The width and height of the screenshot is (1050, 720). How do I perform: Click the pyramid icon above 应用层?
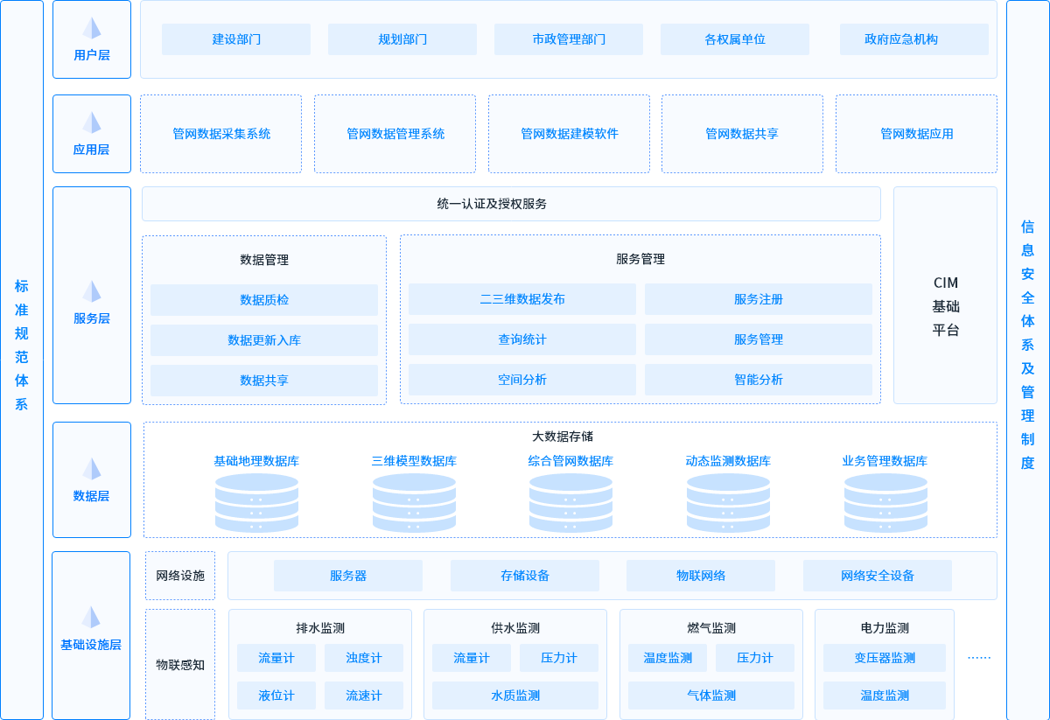92,122
